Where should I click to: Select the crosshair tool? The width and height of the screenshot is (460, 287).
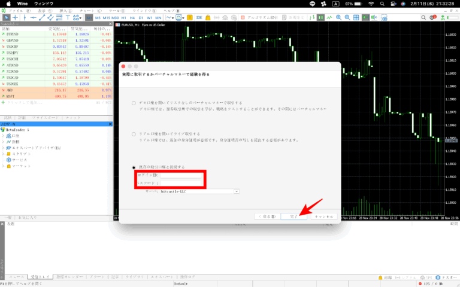point(15,17)
